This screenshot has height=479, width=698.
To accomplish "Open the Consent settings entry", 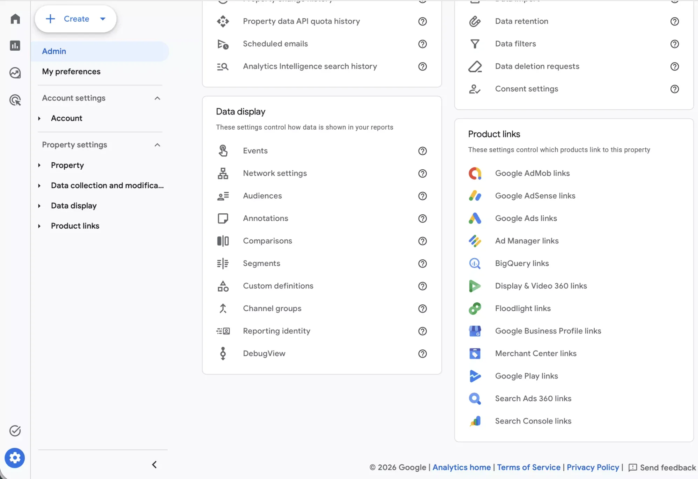I will (526, 89).
